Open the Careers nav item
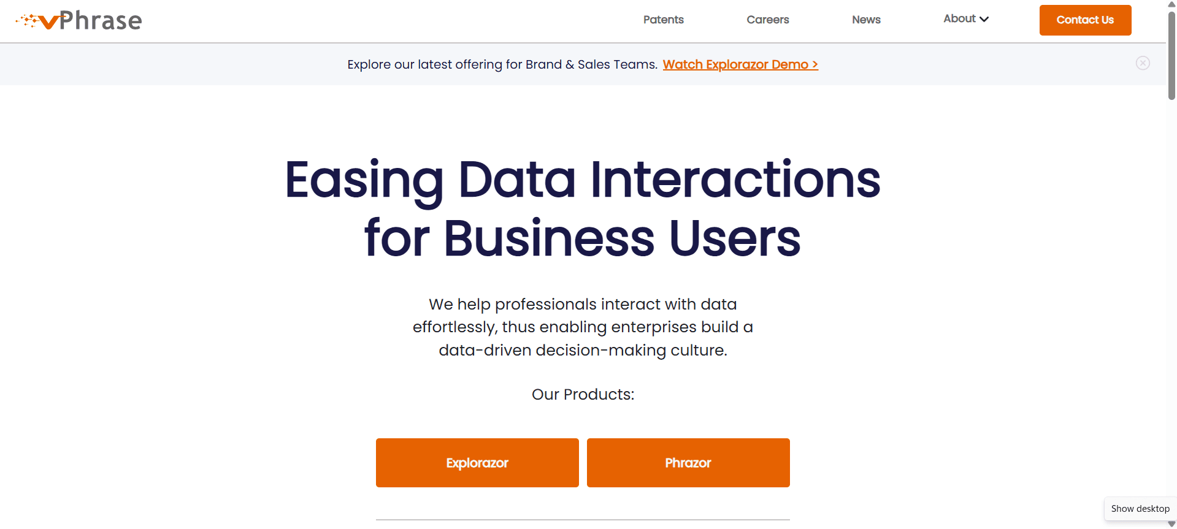Viewport: 1177px width, 529px height. pyautogui.click(x=767, y=20)
